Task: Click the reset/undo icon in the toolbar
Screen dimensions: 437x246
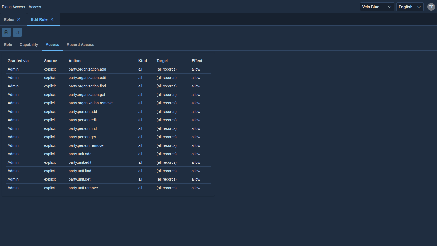Action: click(17, 32)
